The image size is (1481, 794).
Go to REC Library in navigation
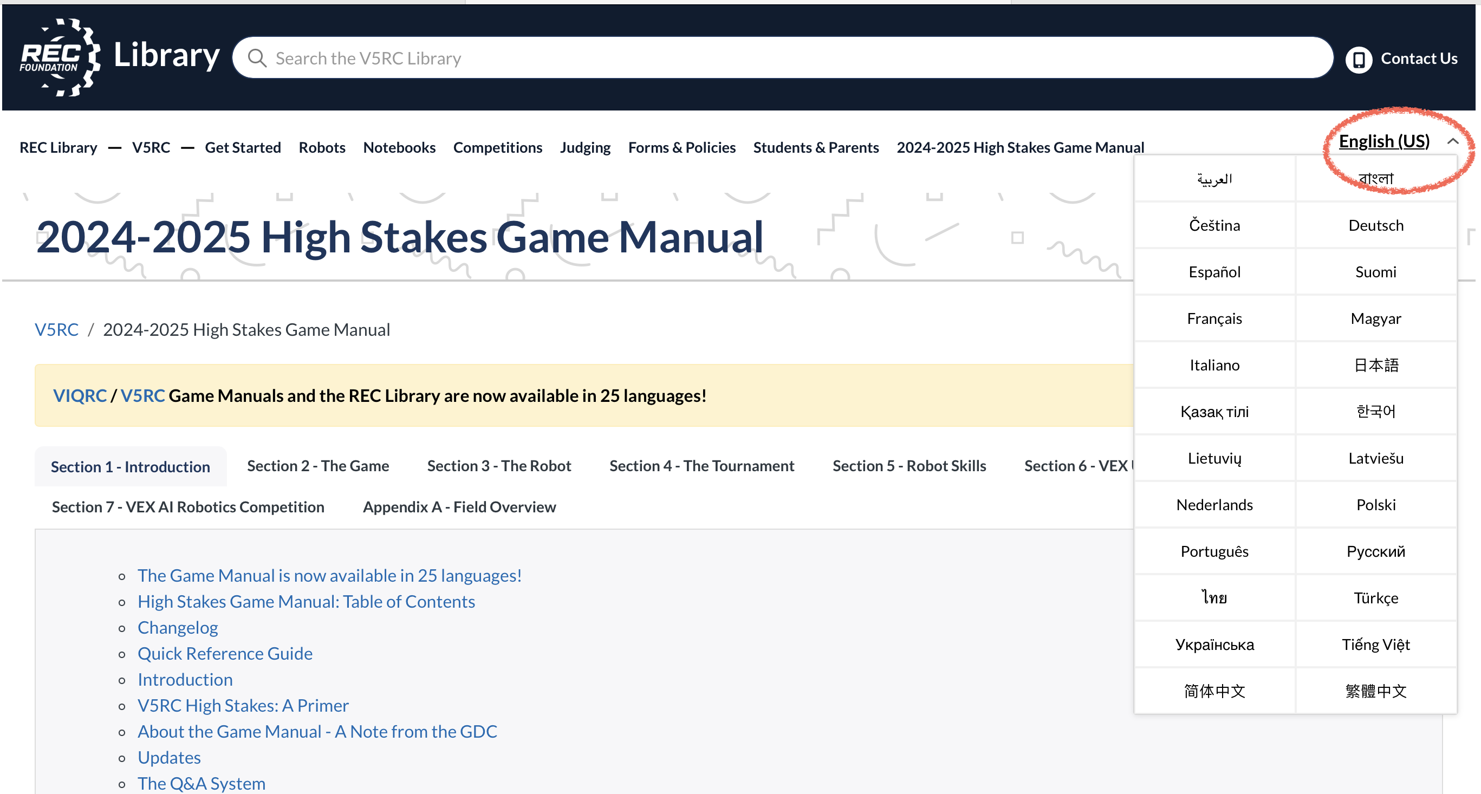pyautogui.click(x=58, y=147)
